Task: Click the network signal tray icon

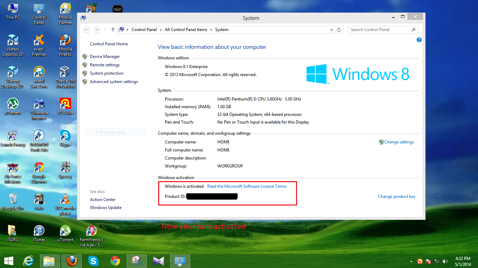Action: tap(437, 261)
